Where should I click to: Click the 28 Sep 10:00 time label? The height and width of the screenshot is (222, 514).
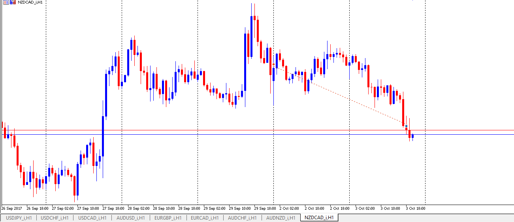(x=164, y=208)
